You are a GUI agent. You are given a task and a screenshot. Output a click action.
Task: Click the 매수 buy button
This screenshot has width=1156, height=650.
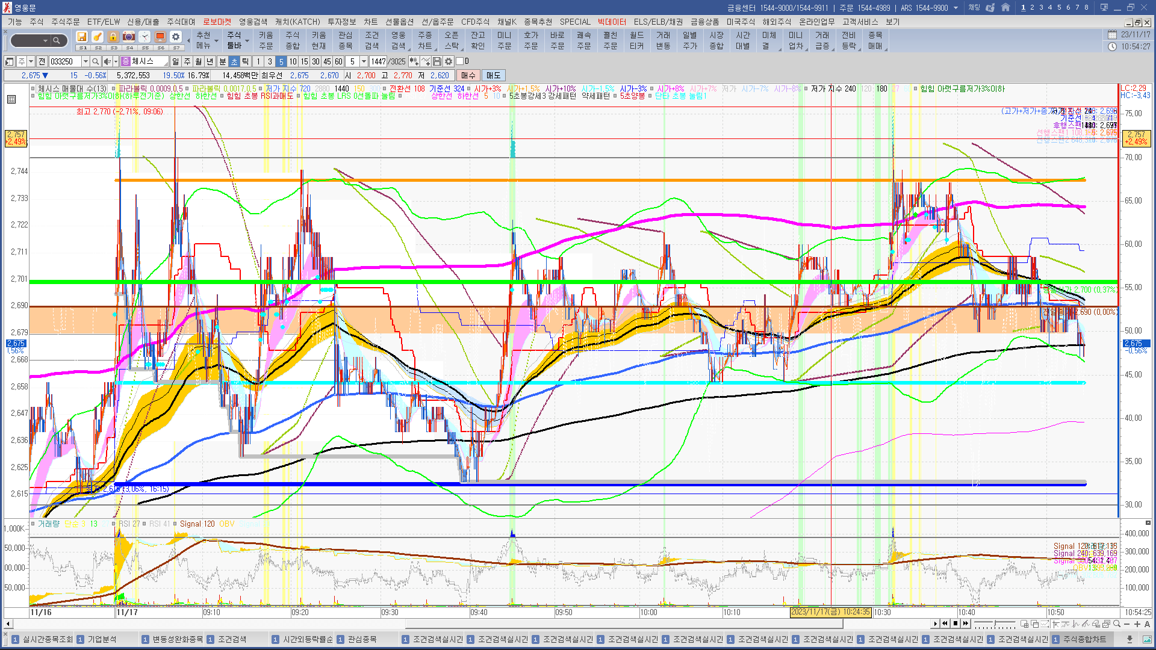click(x=468, y=75)
